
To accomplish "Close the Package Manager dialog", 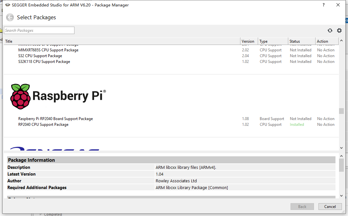I will 338,5.
